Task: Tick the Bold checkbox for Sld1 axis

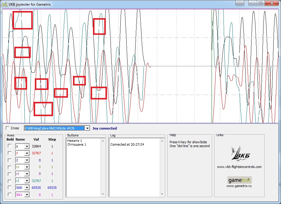Action: point(10,194)
